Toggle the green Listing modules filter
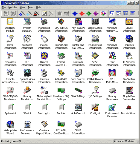This screenshot has height=144, width=140. coord(89,13)
